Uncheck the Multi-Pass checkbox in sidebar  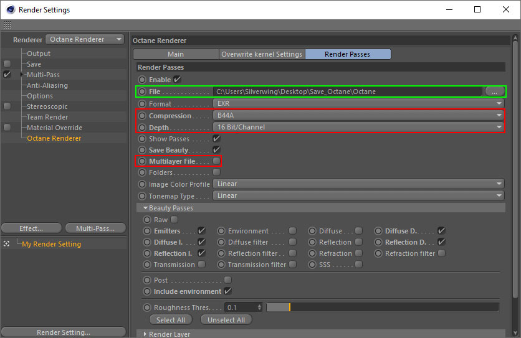click(x=7, y=74)
